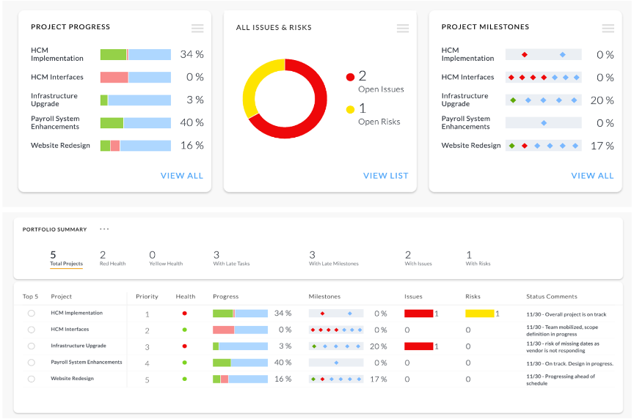This screenshot has height=419, width=634.
Task: Click red issues bar in Infrastructure Upgrade table row
Action: [x=419, y=346]
